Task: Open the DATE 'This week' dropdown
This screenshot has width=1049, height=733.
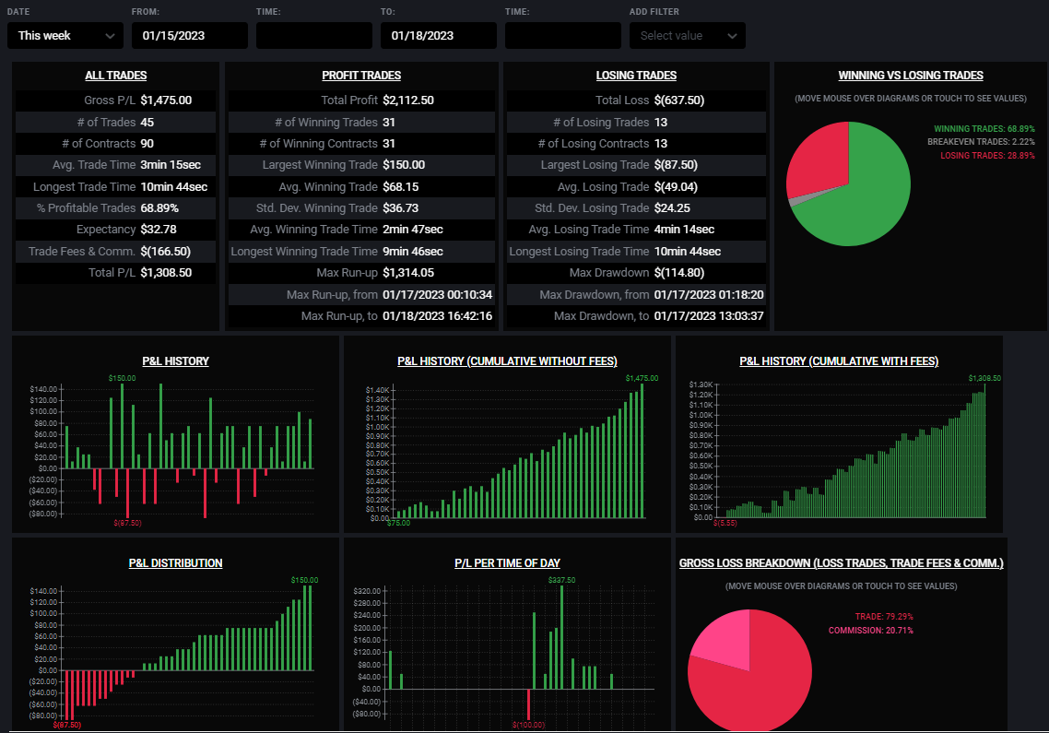Action: coord(65,35)
